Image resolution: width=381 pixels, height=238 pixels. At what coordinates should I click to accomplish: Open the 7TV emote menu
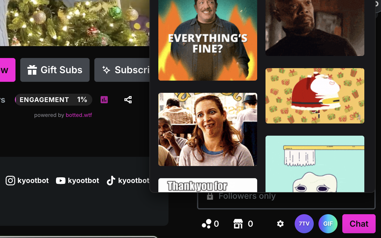tap(304, 224)
